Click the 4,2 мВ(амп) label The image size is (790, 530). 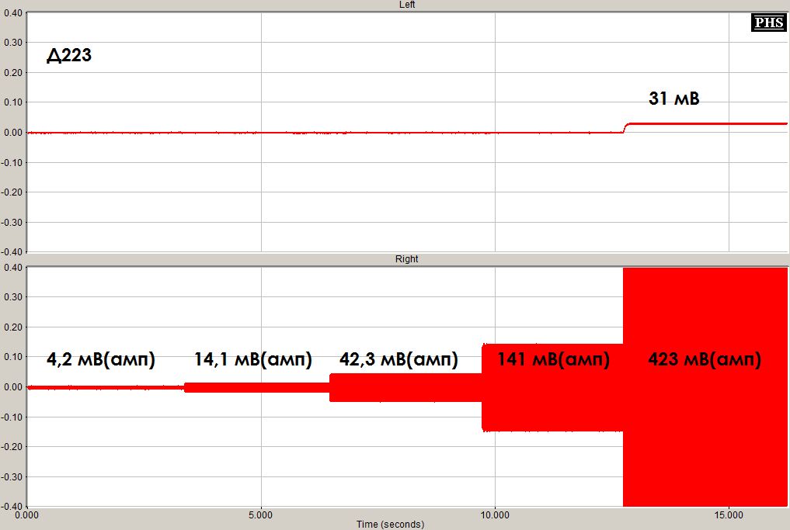pos(101,360)
